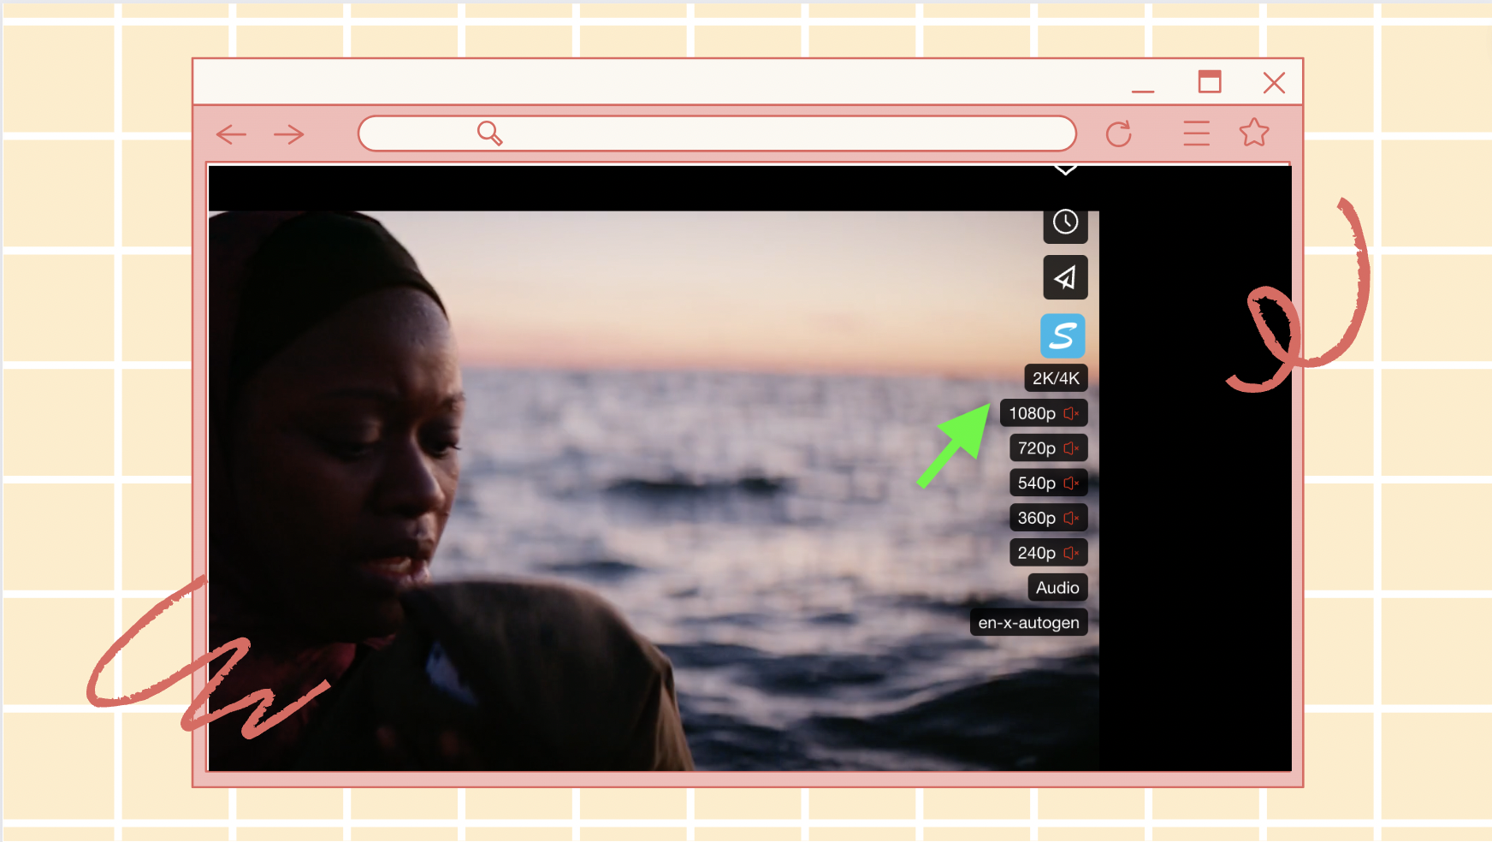Click the muted speaker icon beside 360p

click(x=1071, y=519)
